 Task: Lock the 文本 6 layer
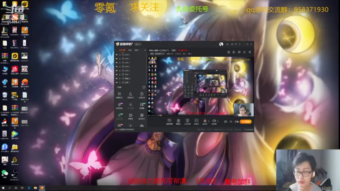(120, 55)
